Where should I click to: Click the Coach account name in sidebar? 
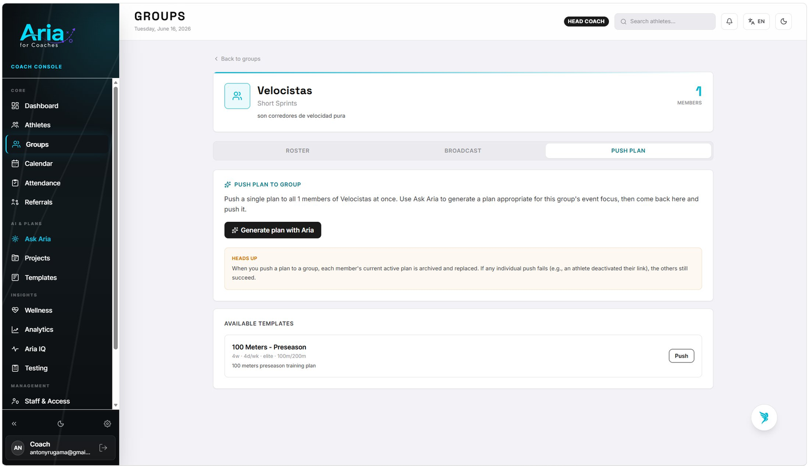point(40,444)
